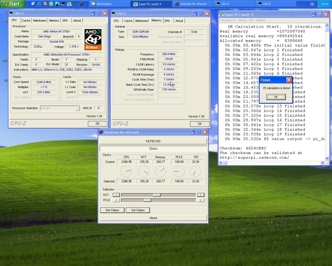Switch to Benchmarks folder in taskbar
The image size is (332, 266).
[109, 4]
